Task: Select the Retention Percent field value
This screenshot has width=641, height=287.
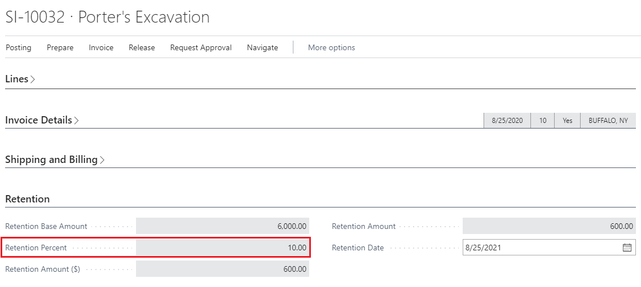Action: coord(222,248)
